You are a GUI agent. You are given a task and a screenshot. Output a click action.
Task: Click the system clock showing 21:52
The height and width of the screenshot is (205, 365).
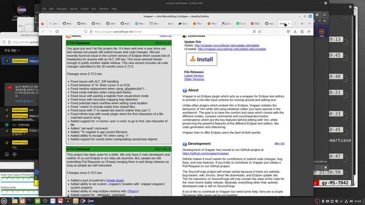358,201
